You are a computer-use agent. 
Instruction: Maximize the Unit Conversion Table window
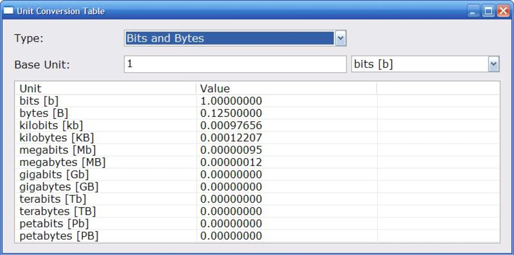point(488,11)
